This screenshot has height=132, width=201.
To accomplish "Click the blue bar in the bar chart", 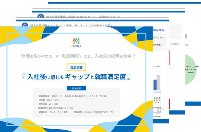I will coord(155,85).
